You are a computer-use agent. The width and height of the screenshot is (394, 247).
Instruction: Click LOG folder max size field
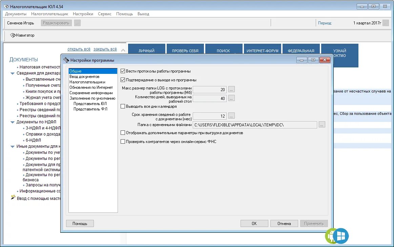(210, 89)
